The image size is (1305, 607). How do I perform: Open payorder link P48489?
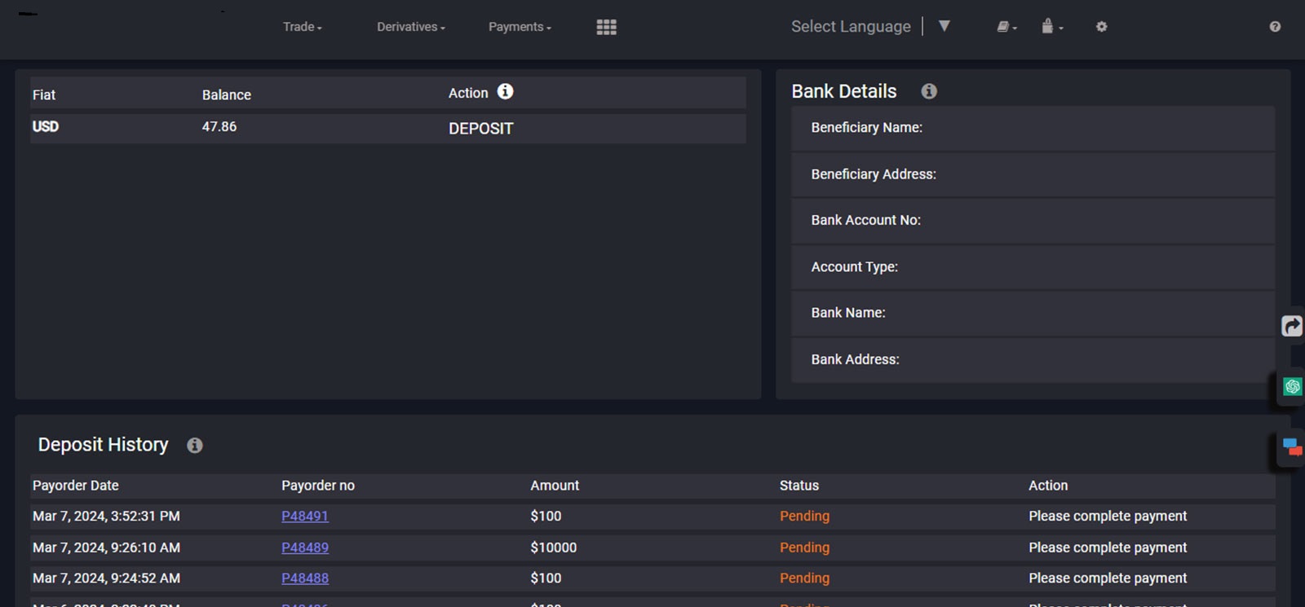tap(305, 548)
